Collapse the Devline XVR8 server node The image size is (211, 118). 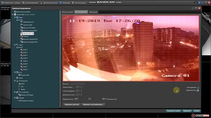13,14
